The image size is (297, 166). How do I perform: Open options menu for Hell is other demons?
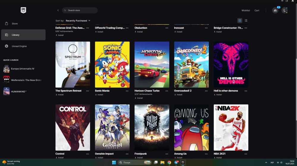246,91
